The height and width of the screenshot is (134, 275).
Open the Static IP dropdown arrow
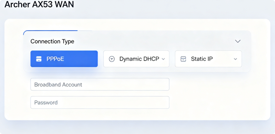(x=235, y=59)
